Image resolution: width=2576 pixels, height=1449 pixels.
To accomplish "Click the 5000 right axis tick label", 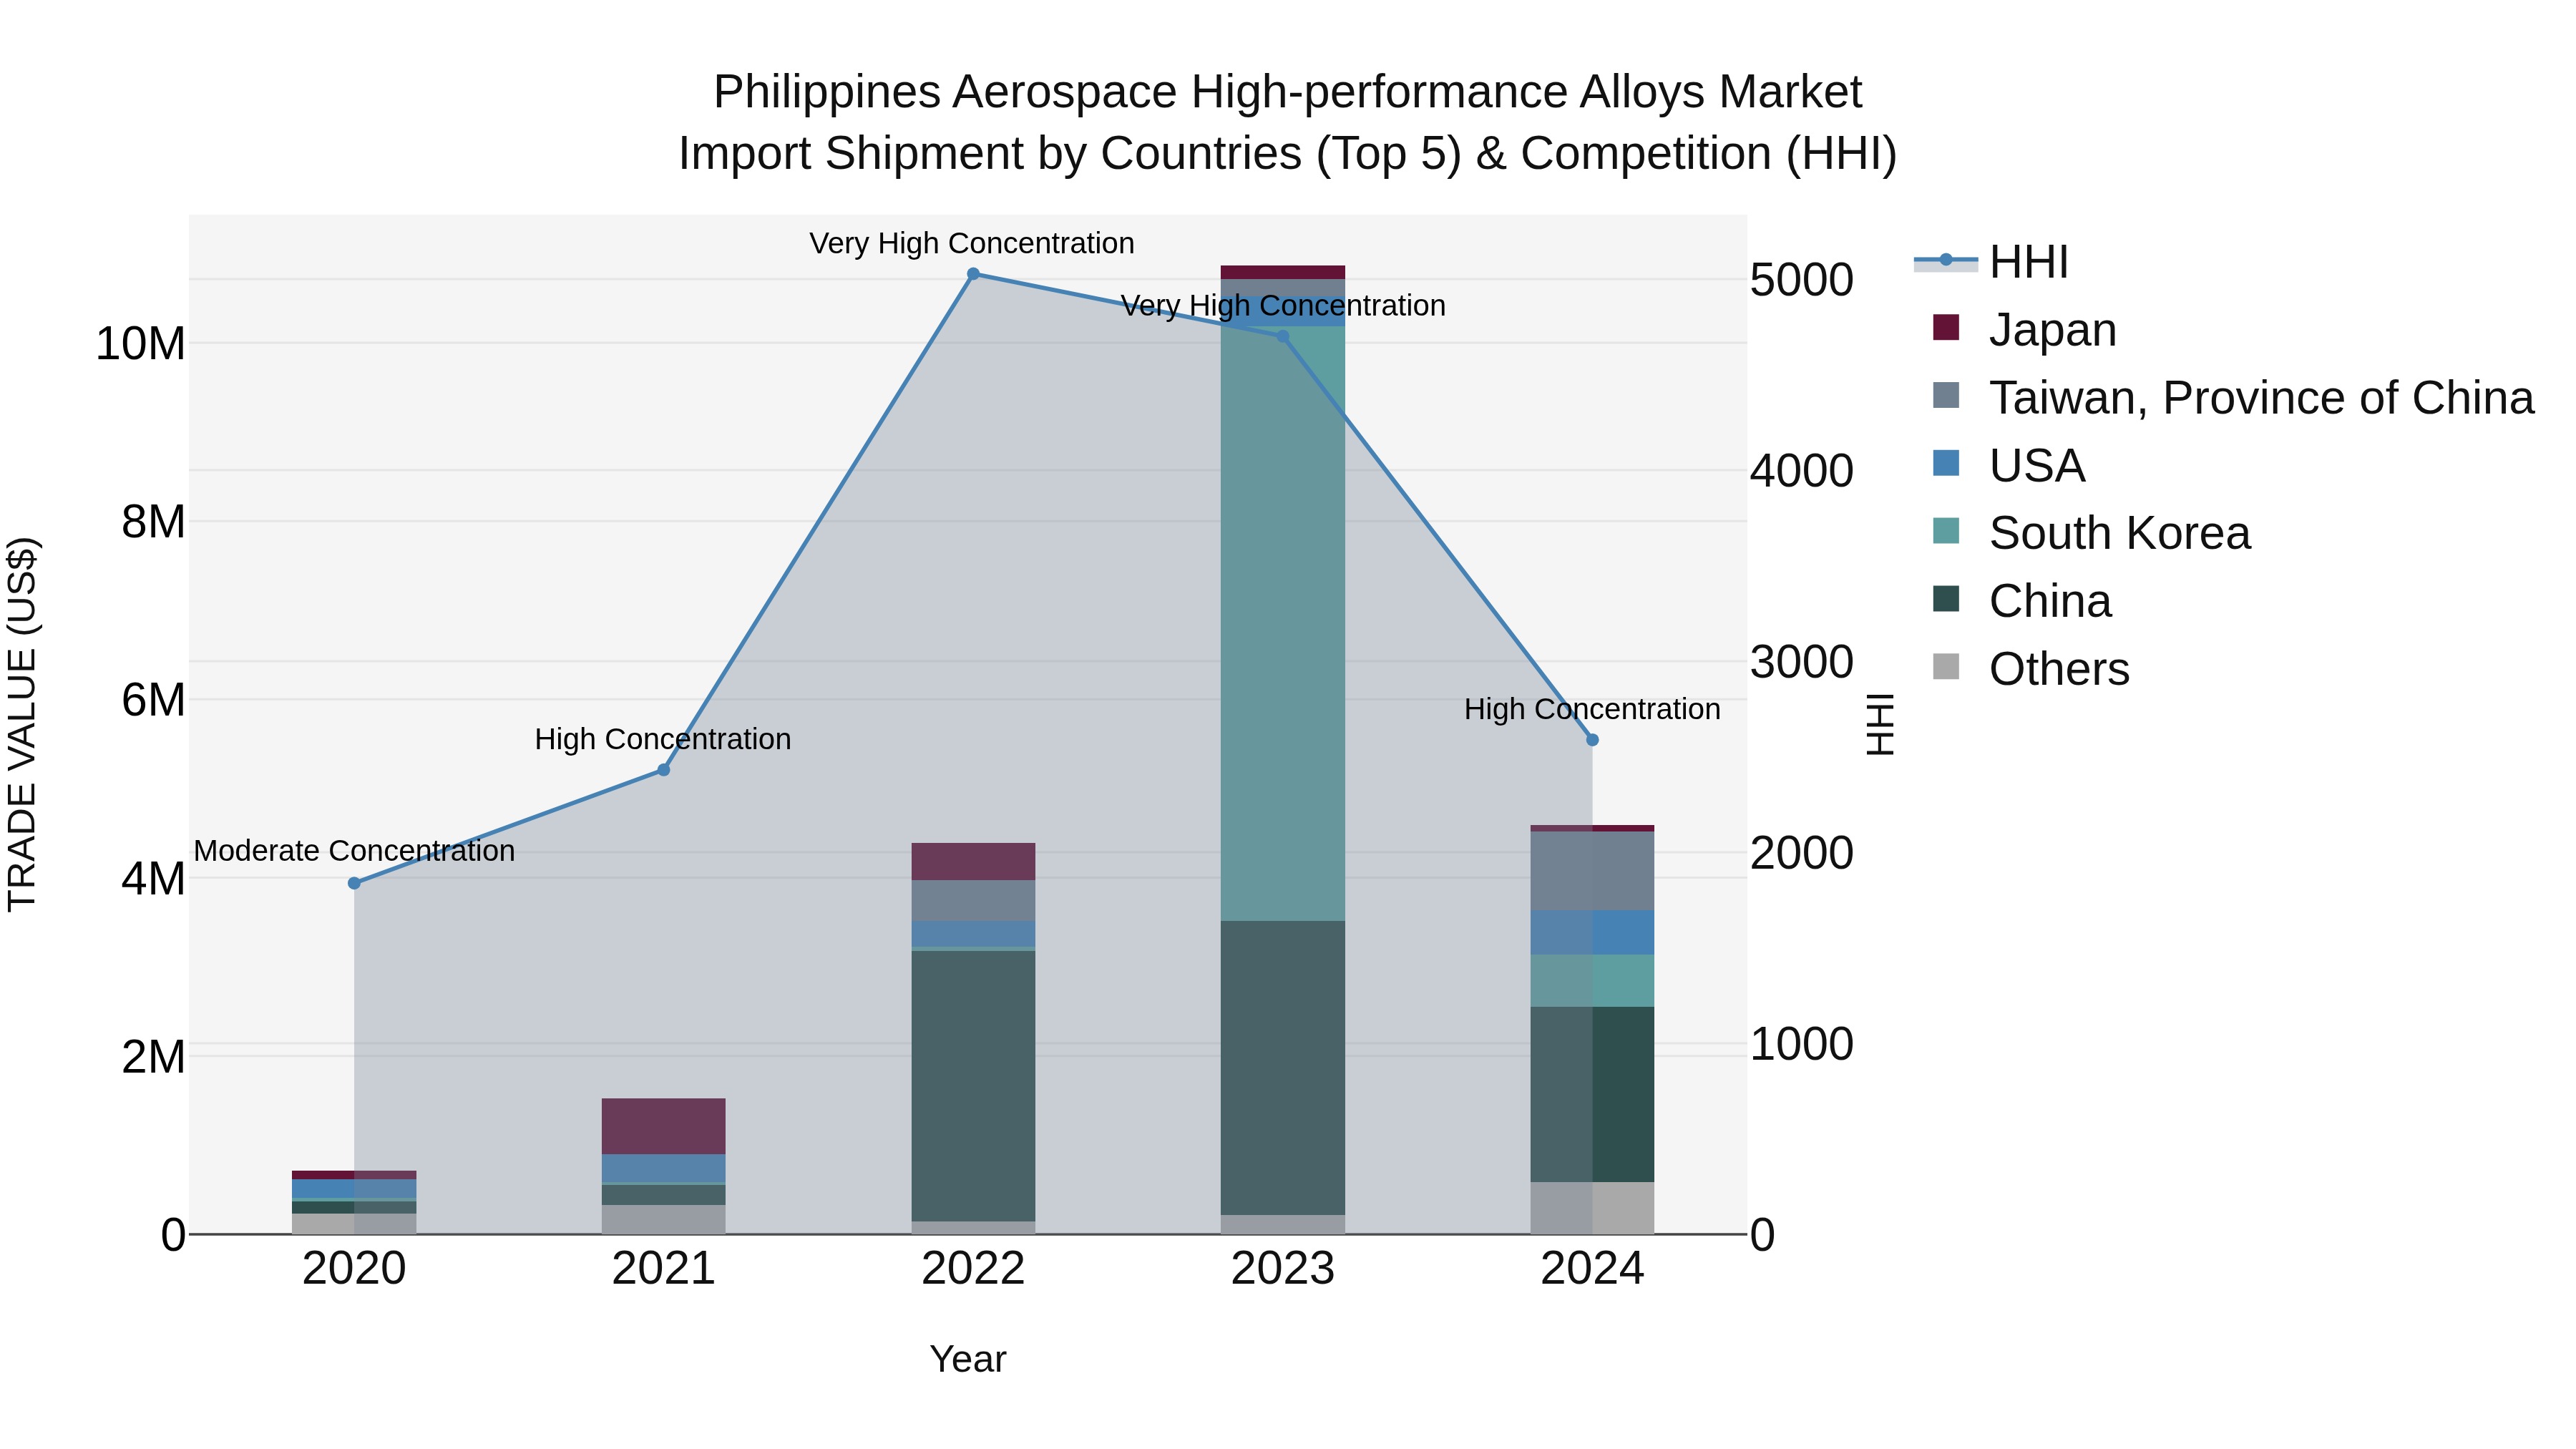I will point(1802,279).
